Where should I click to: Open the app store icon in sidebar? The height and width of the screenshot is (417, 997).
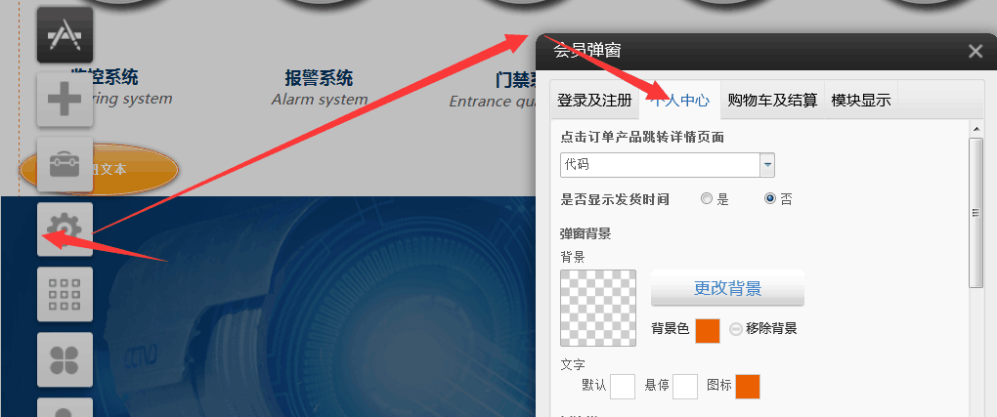click(65, 35)
